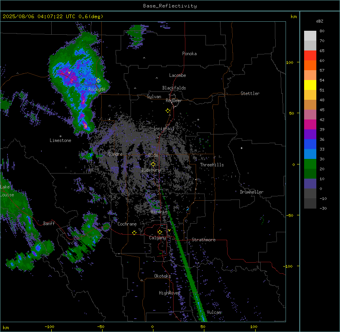This screenshot has width=340, height=332.
Task: Click the Ponoka city label
Action: click(x=189, y=54)
